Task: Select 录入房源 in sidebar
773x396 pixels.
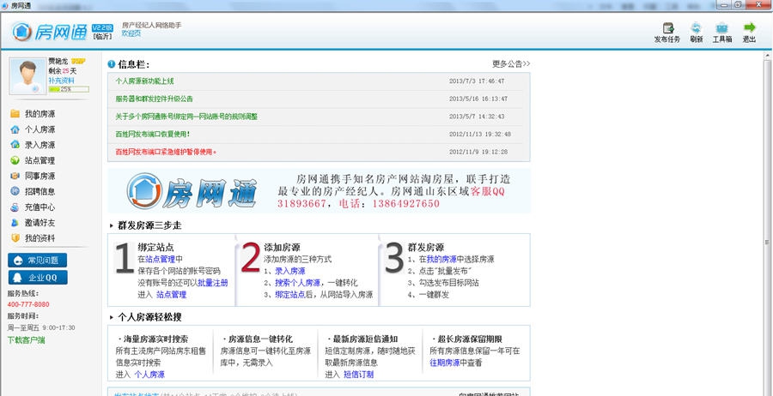Action: 40,145
